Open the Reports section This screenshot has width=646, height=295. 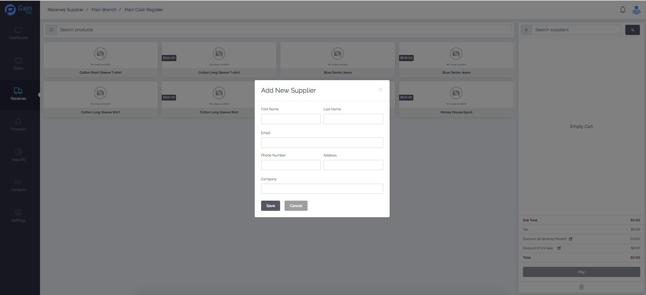click(x=18, y=152)
